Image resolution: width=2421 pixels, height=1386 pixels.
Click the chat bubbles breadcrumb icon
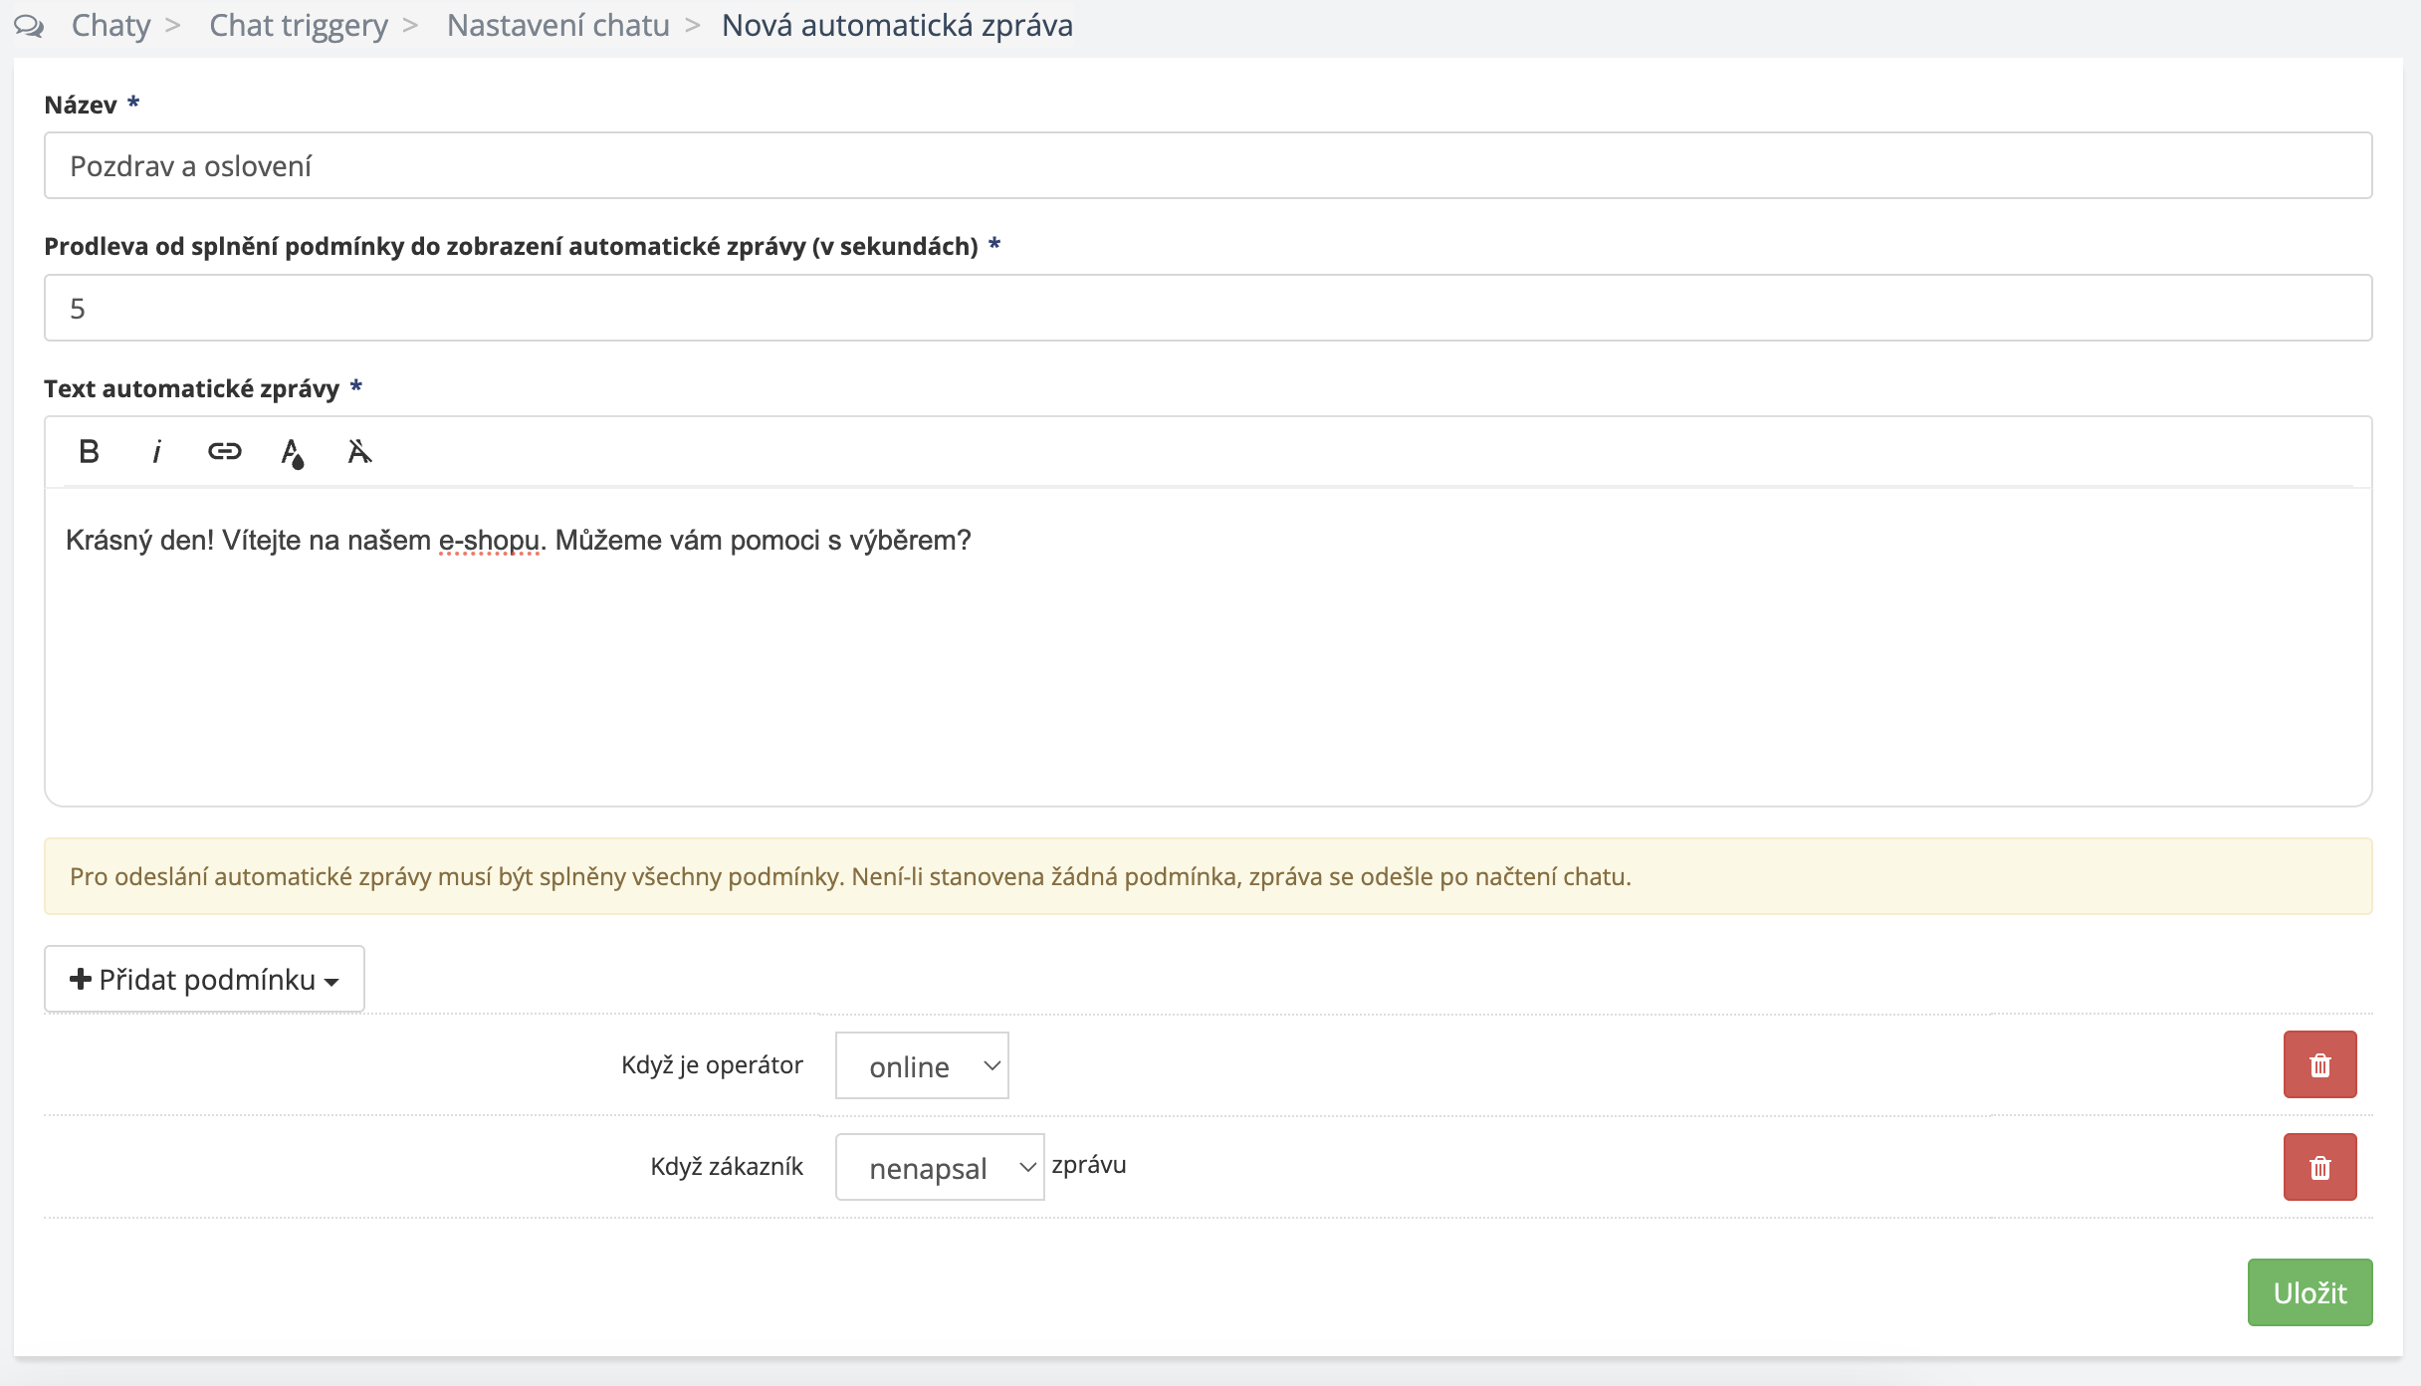pyautogui.click(x=30, y=26)
